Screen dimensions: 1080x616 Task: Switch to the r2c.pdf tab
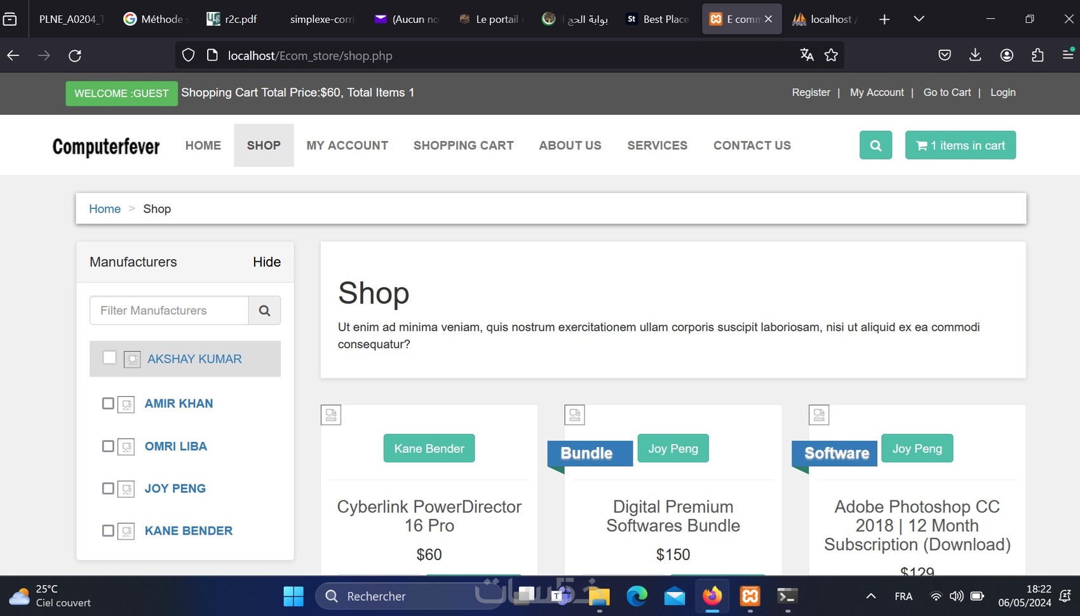[x=233, y=19]
